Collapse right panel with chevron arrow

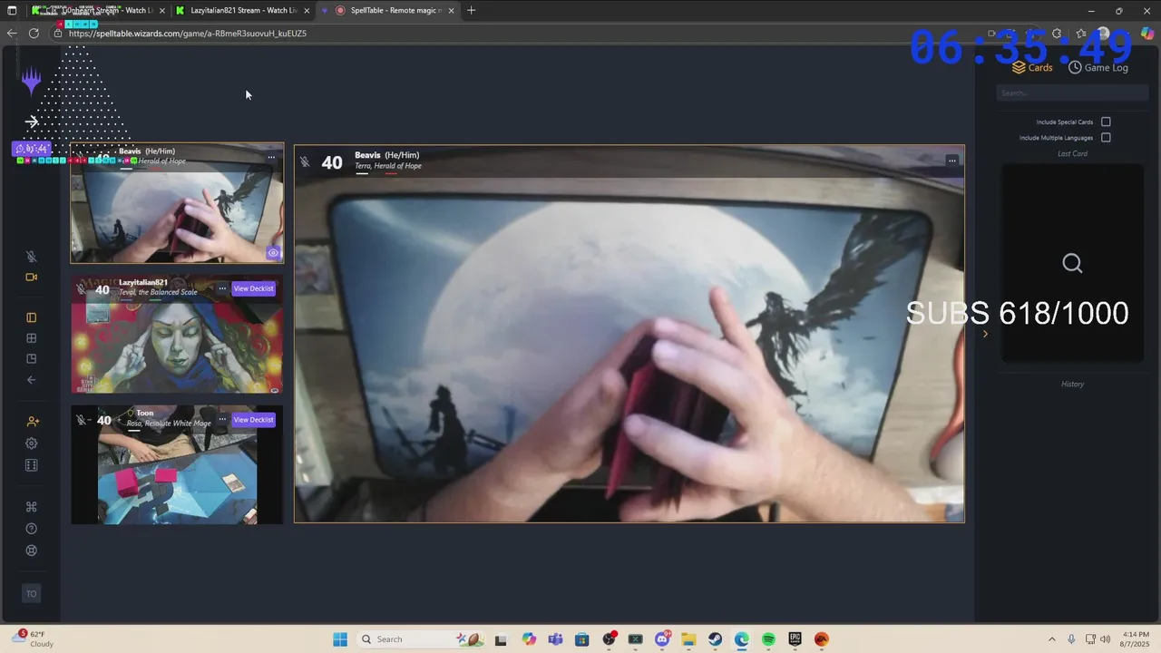[986, 334]
